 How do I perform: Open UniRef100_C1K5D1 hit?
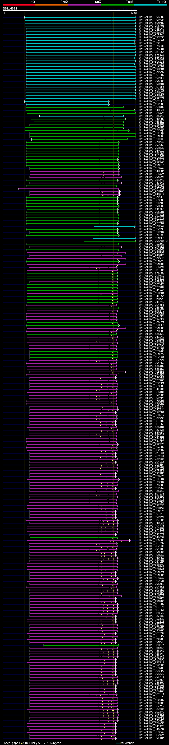pyautogui.click(x=152, y=67)
